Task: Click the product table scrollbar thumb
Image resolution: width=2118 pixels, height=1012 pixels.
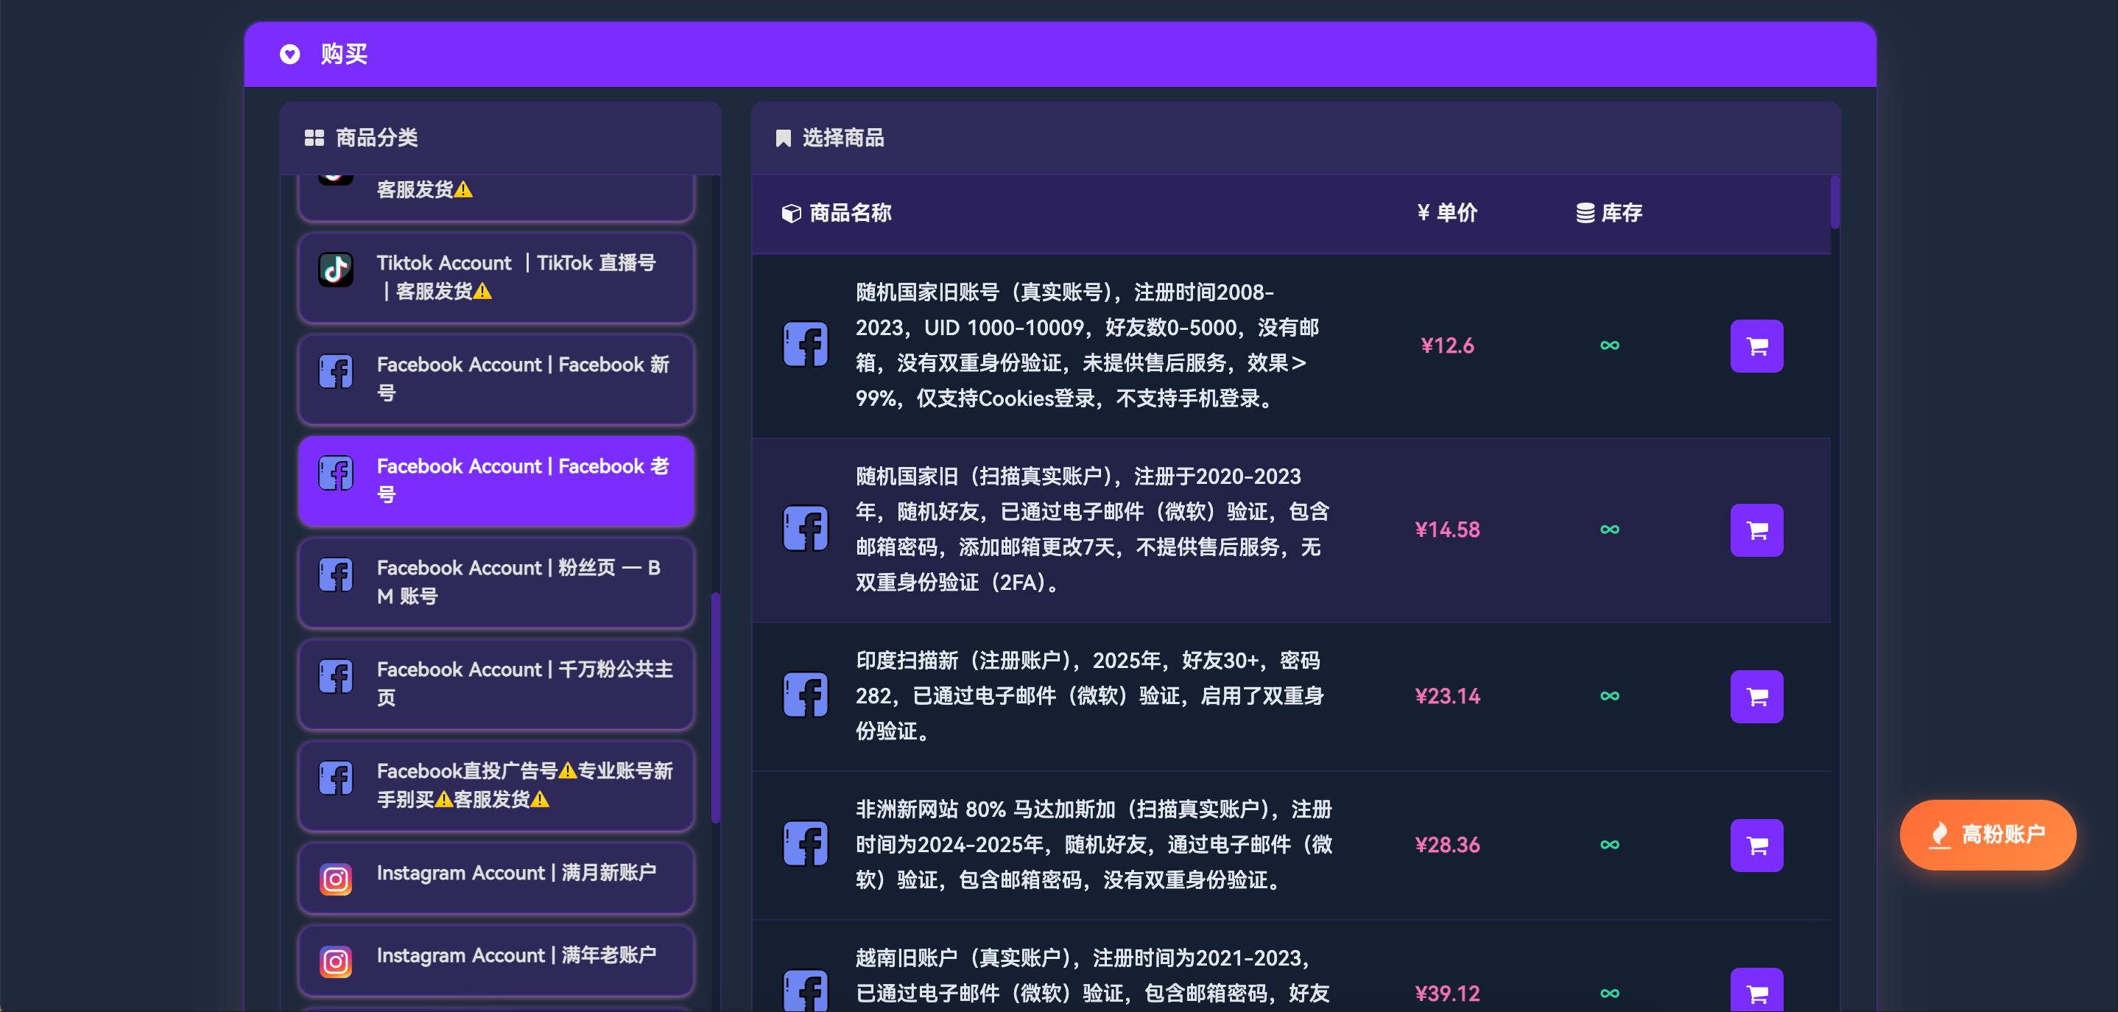Action: pyautogui.click(x=1834, y=201)
